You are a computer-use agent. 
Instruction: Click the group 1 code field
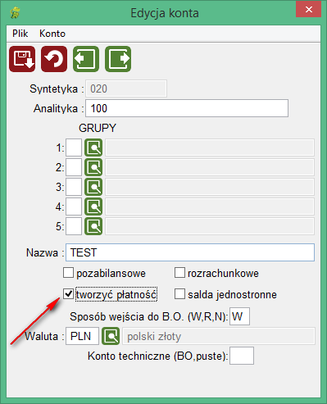74,148
